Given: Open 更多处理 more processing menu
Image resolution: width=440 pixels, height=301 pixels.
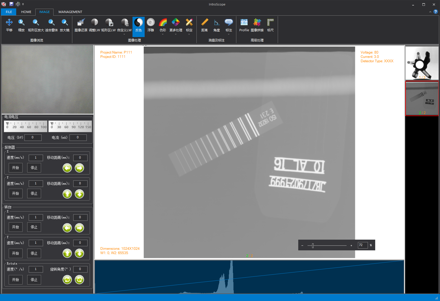Looking at the screenshot, I should pyautogui.click(x=176, y=25).
